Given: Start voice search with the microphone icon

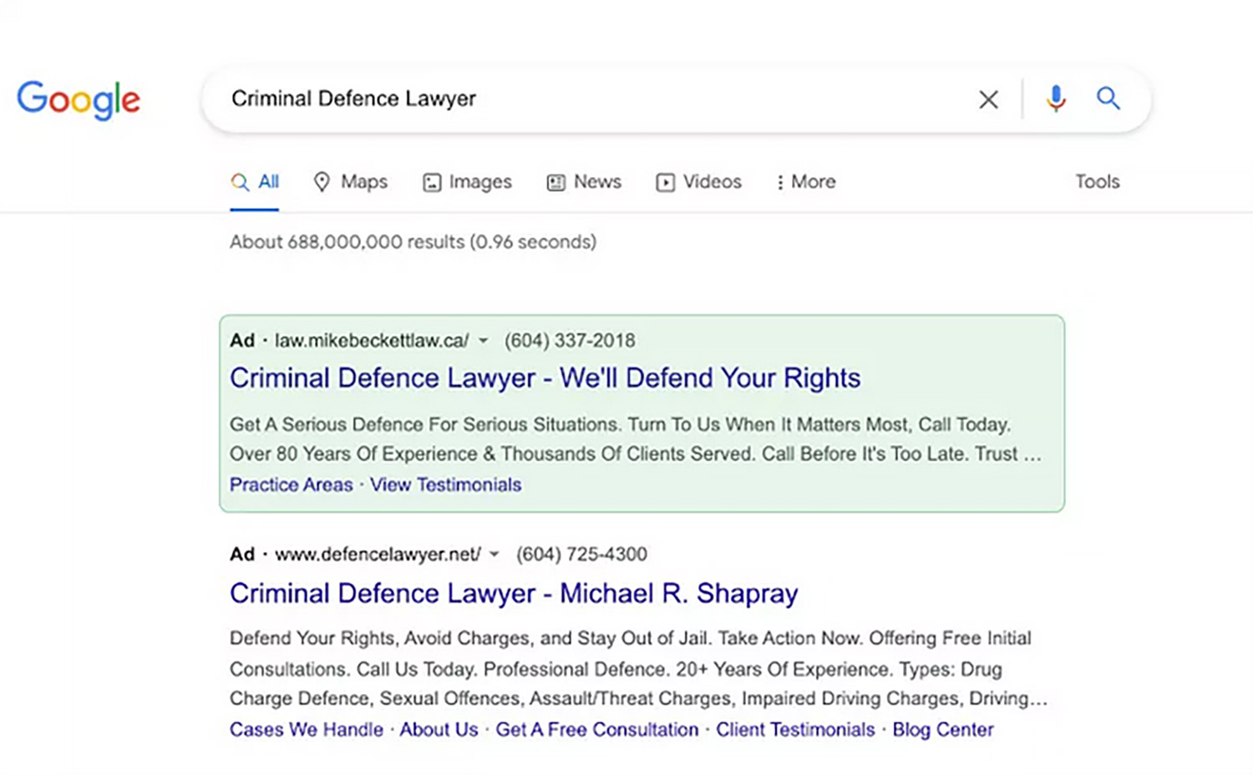Looking at the screenshot, I should pos(1055,99).
